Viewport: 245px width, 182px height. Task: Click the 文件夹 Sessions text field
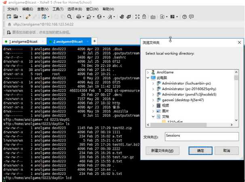[x=202, y=137]
